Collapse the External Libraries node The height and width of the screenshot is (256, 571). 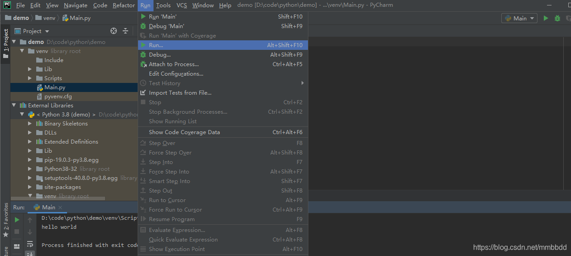tap(14, 105)
